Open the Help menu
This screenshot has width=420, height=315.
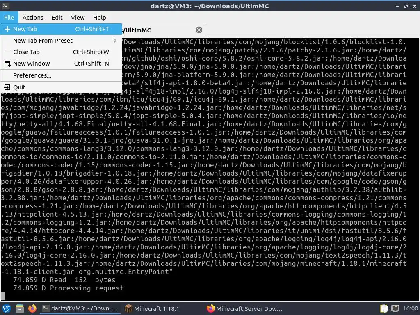pos(99,17)
